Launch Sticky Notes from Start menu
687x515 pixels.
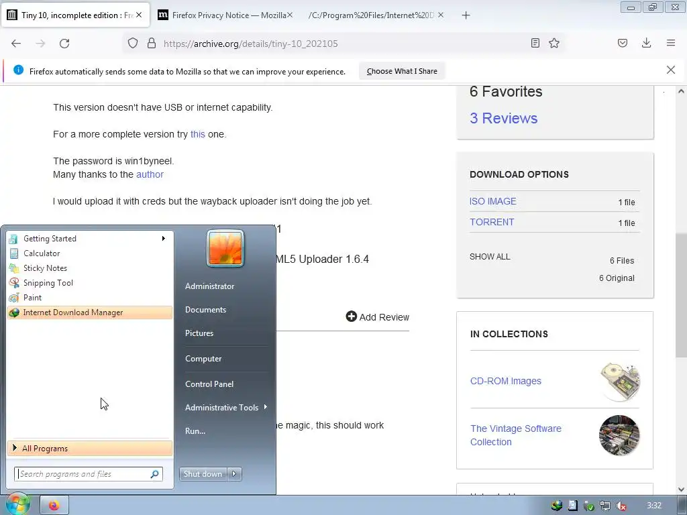(90, 268)
